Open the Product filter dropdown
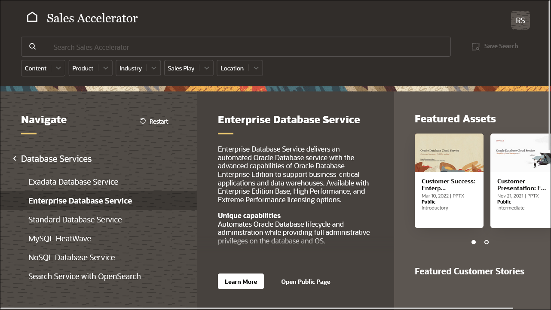 pyautogui.click(x=106, y=68)
